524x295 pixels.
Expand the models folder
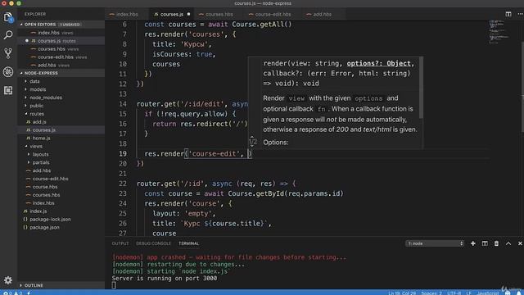tap(61, 89)
